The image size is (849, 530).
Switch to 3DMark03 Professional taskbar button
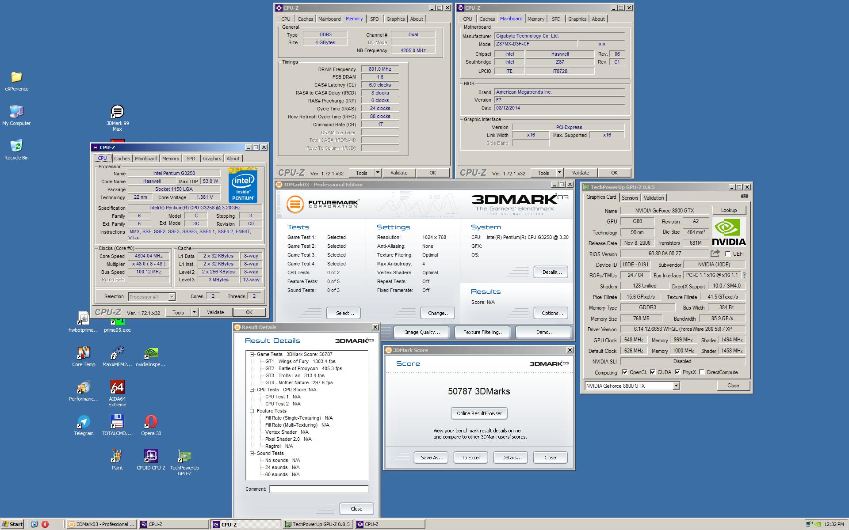pos(102,524)
